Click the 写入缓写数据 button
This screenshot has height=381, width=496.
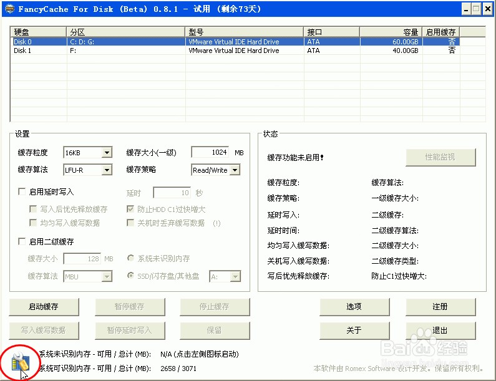pos(44,330)
